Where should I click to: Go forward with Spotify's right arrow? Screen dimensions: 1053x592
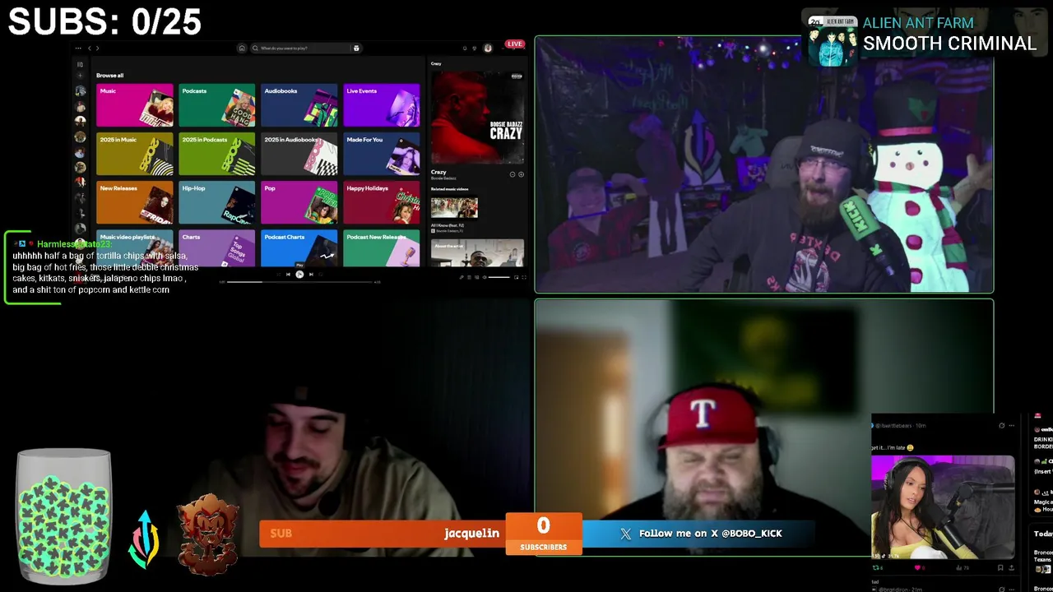click(x=97, y=49)
